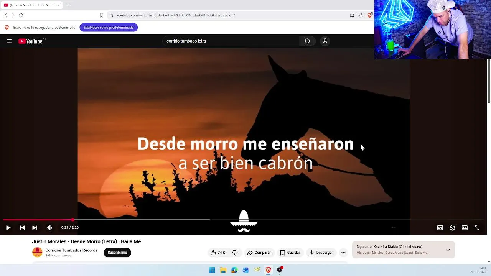Open the Corridos Tumbados Records channel avatar
The height and width of the screenshot is (276, 491).
pyautogui.click(x=37, y=252)
